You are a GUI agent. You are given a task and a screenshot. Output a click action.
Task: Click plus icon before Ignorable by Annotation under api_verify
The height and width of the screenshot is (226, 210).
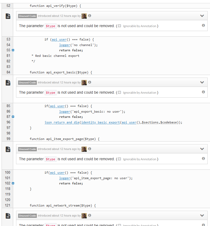pyautogui.click(x=120, y=26)
